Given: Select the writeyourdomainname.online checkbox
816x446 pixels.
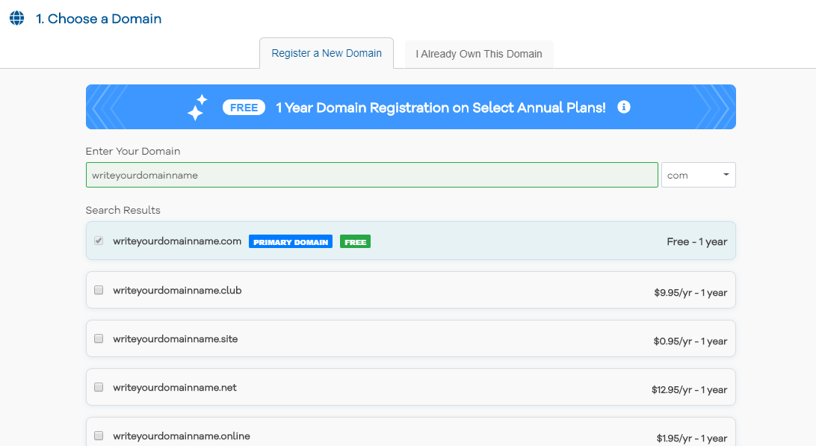Looking at the screenshot, I should (99, 436).
